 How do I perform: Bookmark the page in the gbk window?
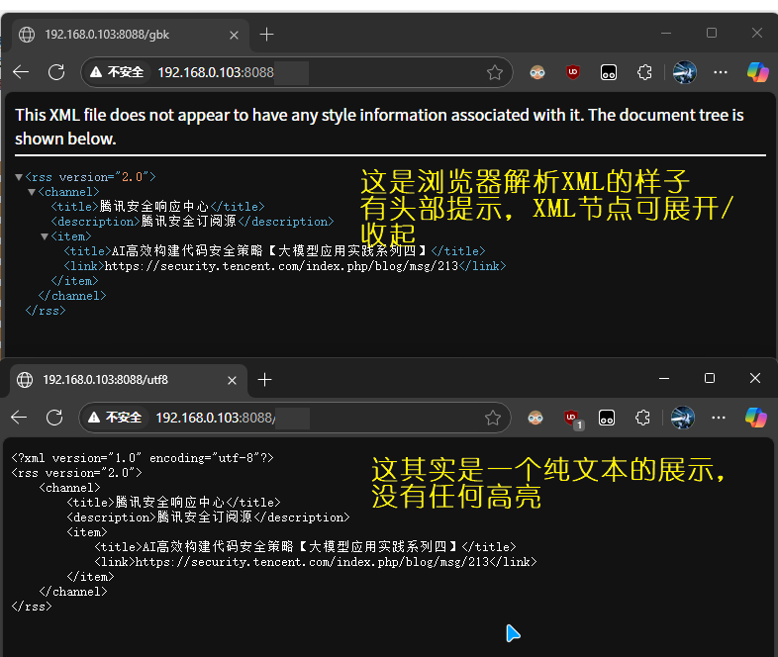(494, 72)
